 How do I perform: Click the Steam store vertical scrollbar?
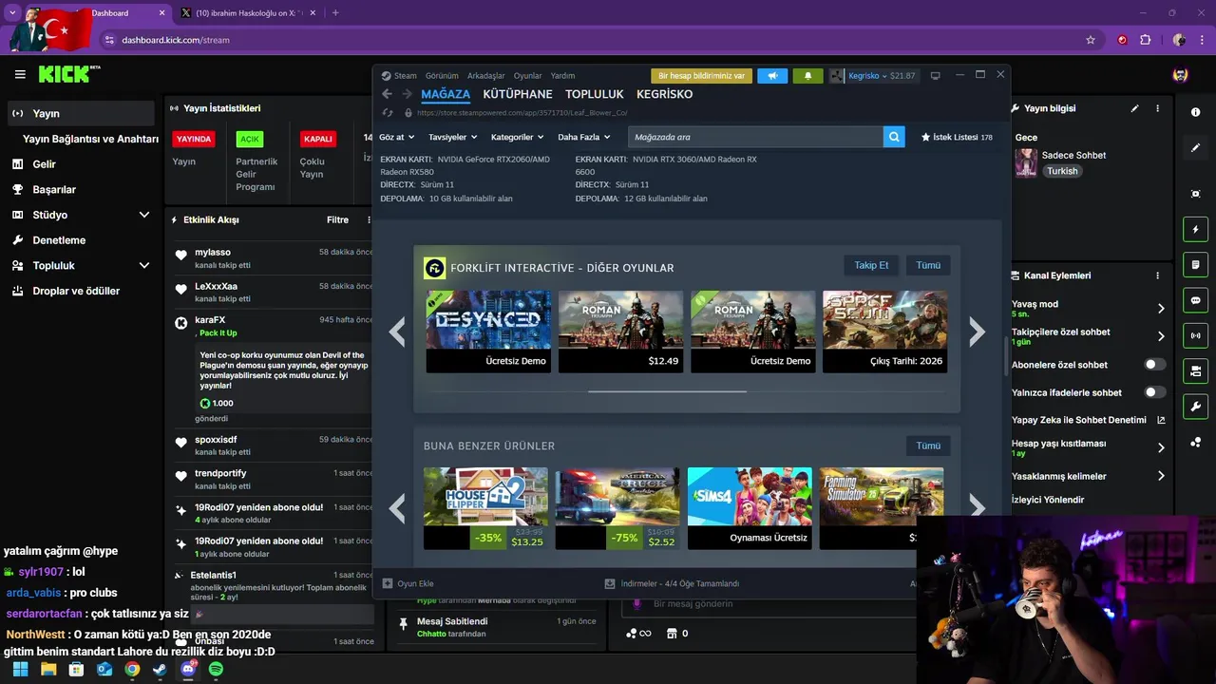(1005, 356)
